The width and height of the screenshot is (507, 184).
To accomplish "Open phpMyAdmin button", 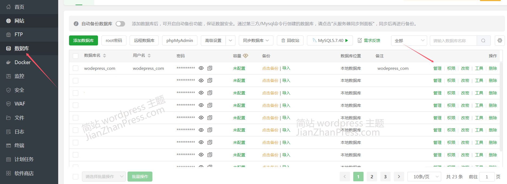I will pyautogui.click(x=179, y=41).
